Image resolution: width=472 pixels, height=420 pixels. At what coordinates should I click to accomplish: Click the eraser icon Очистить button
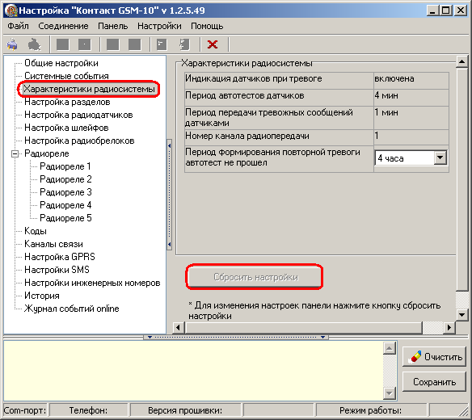434,357
